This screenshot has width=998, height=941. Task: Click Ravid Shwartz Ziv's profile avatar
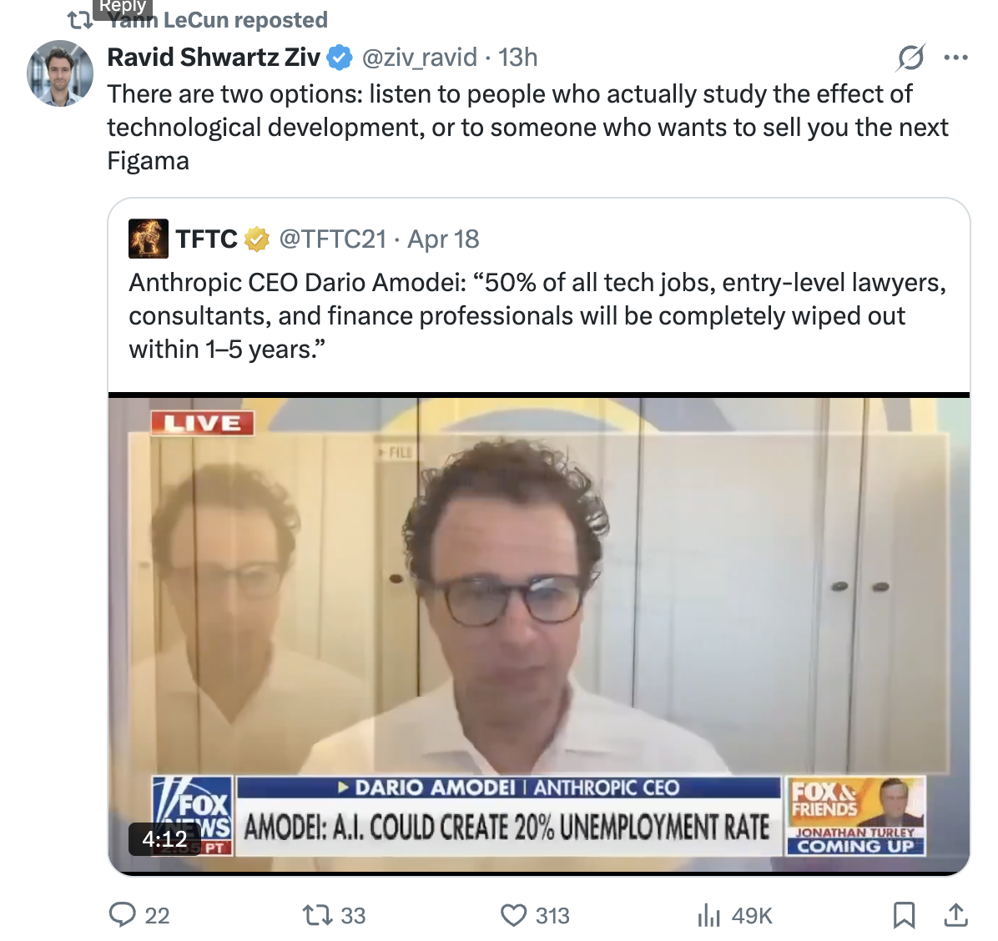[60, 73]
